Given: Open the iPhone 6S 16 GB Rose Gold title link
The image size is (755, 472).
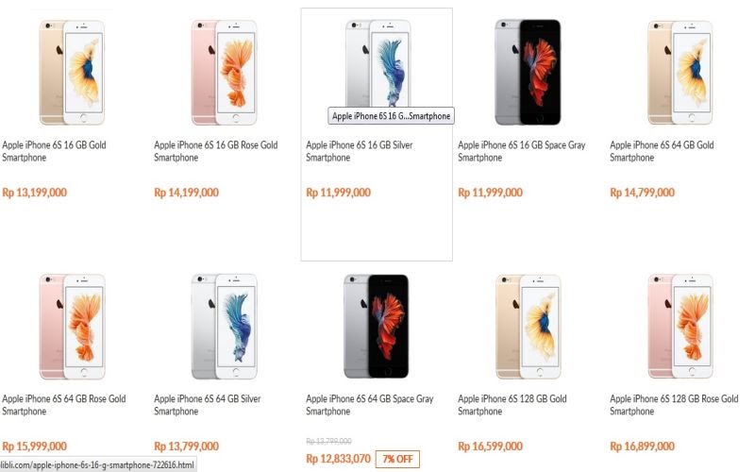Looking at the screenshot, I should (216, 151).
